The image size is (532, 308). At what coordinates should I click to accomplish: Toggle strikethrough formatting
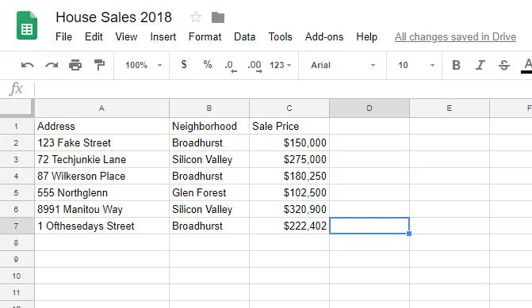[503, 65]
